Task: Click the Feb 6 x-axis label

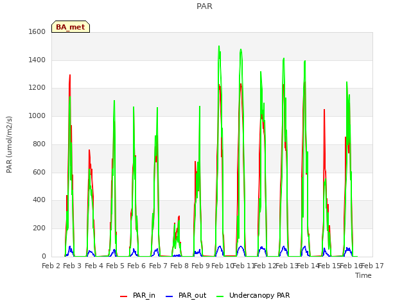Action: (x=136, y=266)
